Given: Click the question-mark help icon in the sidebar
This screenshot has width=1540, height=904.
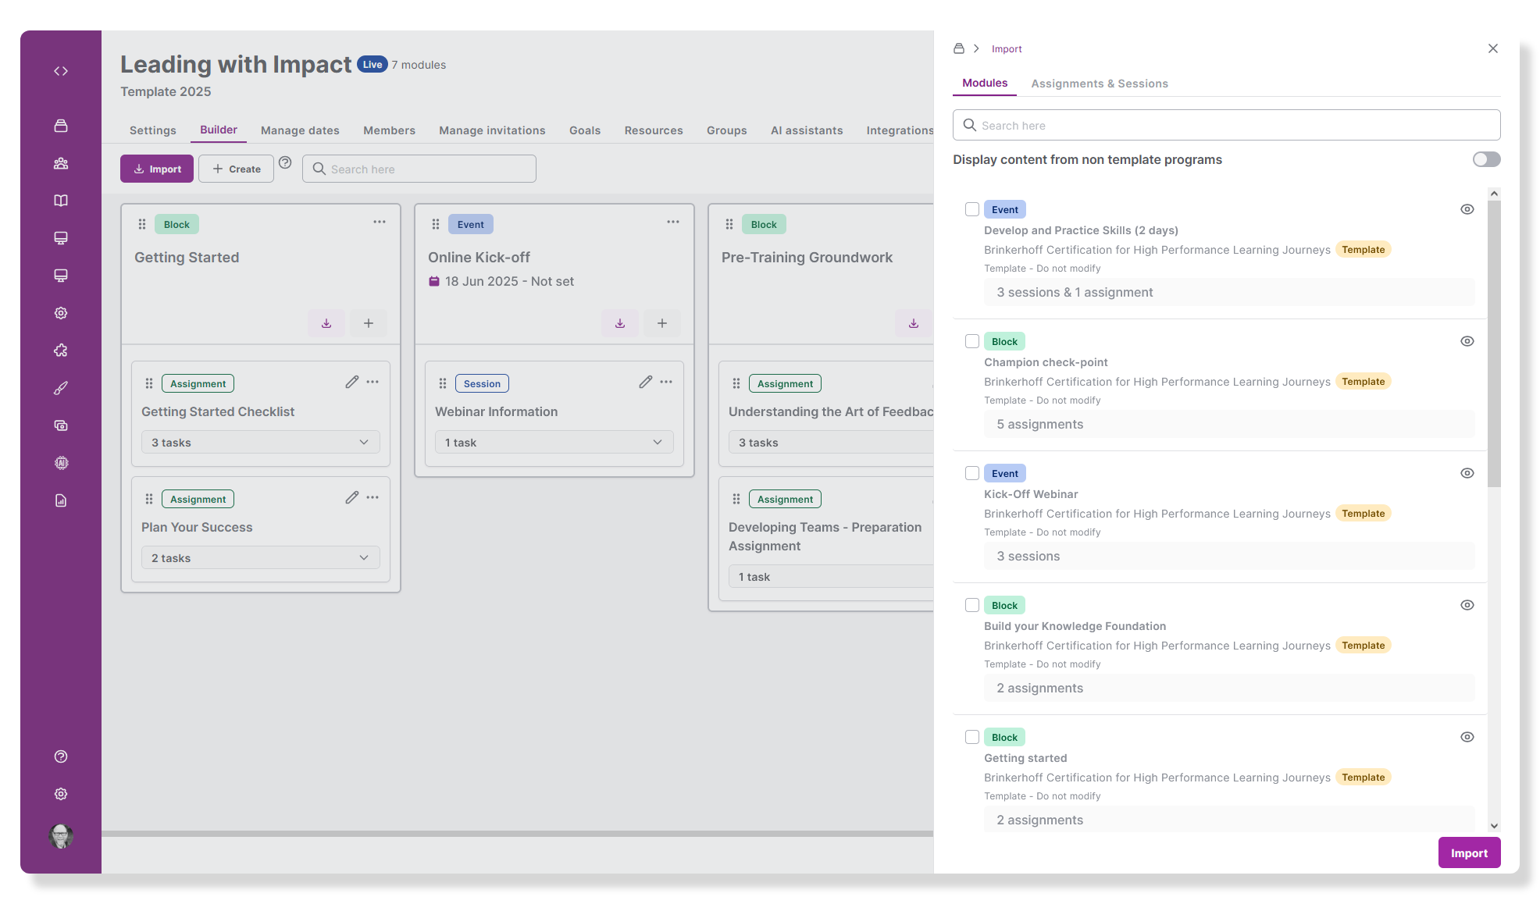Looking at the screenshot, I should coord(61,756).
